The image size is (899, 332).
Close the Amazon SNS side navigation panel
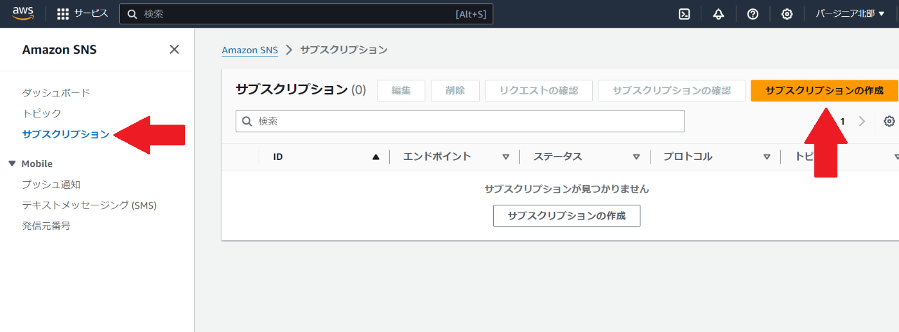174,49
